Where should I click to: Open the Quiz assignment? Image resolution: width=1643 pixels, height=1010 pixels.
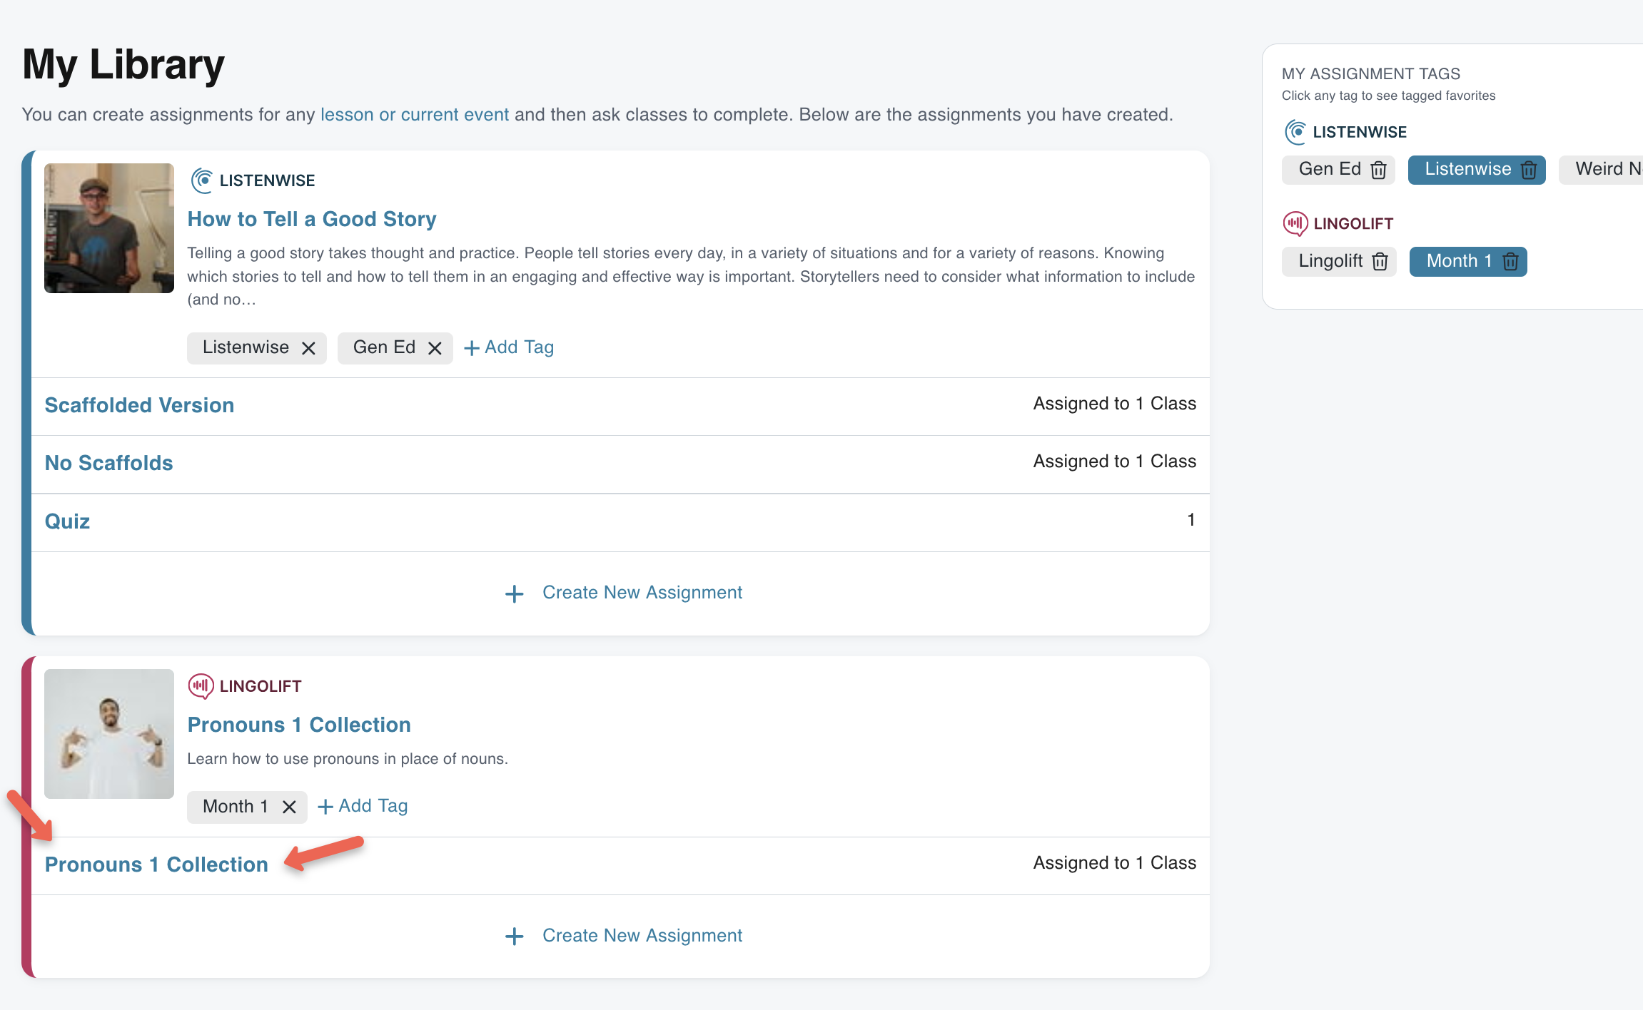[67, 521]
